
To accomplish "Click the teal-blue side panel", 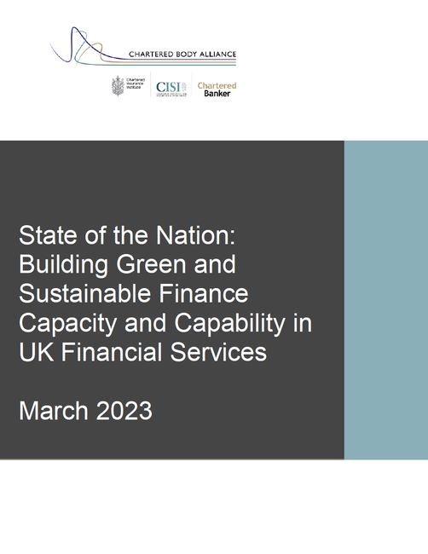I will [386, 300].
